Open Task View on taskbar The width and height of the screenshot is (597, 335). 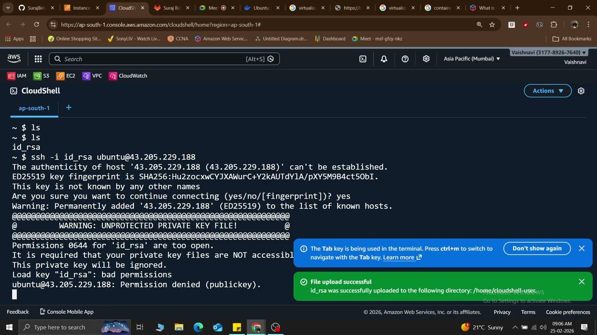pos(140,327)
